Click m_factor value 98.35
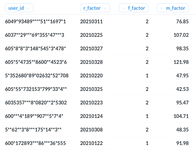Viewport: 196px width, 151px height. pyautogui.click(x=182, y=48)
